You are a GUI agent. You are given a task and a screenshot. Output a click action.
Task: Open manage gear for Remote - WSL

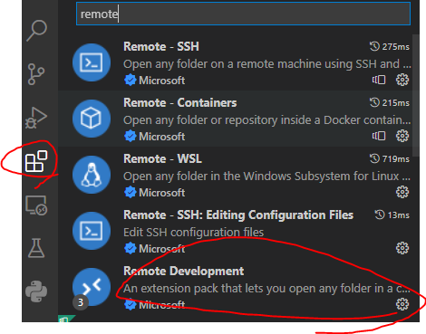(x=402, y=192)
